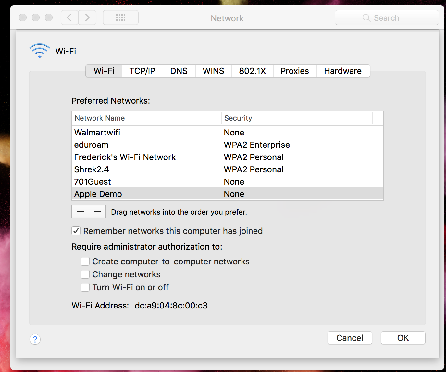Open help with the question mark button
The height and width of the screenshot is (372, 446).
(x=35, y=339)
